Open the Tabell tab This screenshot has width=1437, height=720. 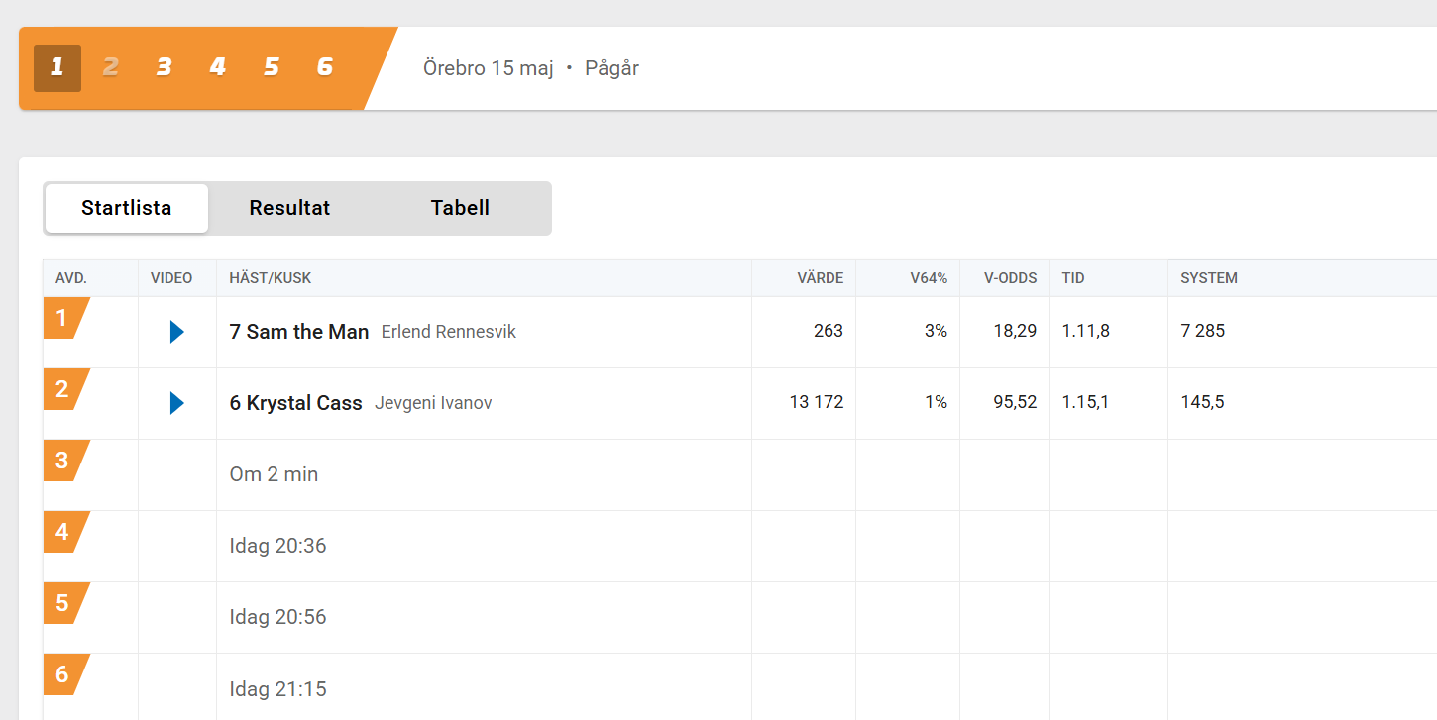(x=460, y=208)
